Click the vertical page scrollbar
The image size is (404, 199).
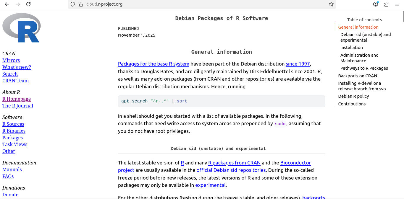[x=403, y=89]
